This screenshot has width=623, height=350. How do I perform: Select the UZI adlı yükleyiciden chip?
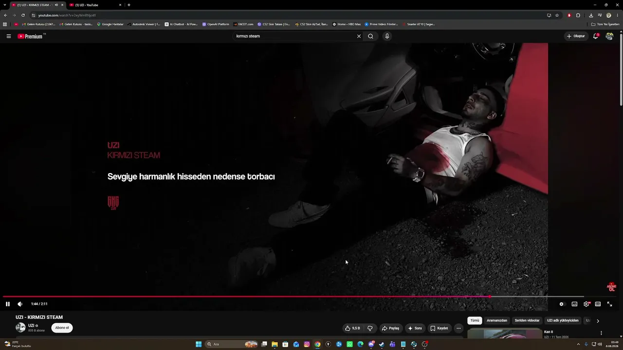click(x=563, y=320)
